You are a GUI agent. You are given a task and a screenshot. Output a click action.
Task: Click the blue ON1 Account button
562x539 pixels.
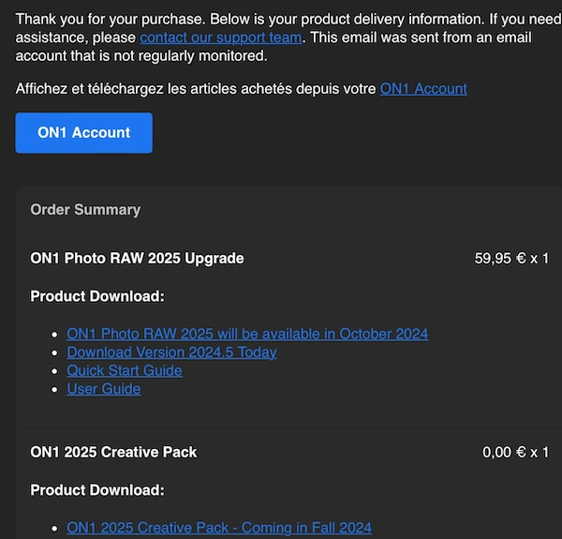point(84,133)
